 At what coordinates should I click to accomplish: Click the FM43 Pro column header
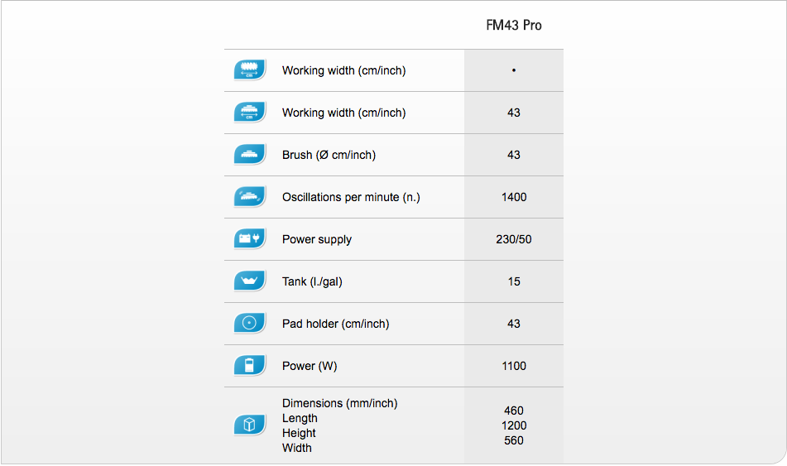tap(513, 25)
